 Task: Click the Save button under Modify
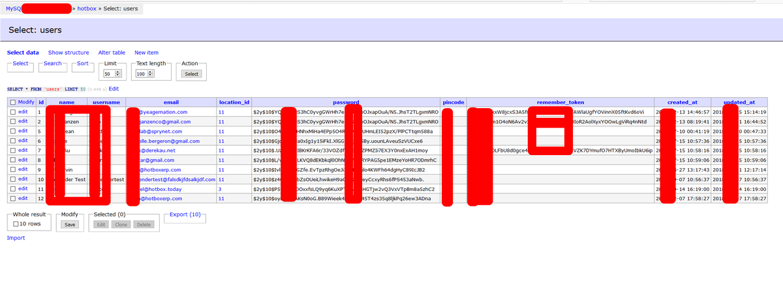point(69,224)
